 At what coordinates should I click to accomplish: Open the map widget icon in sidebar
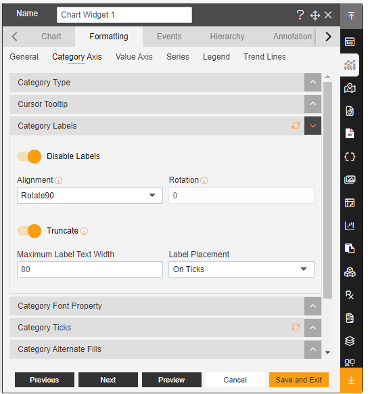pyautogui.click(x=350, y=88)
